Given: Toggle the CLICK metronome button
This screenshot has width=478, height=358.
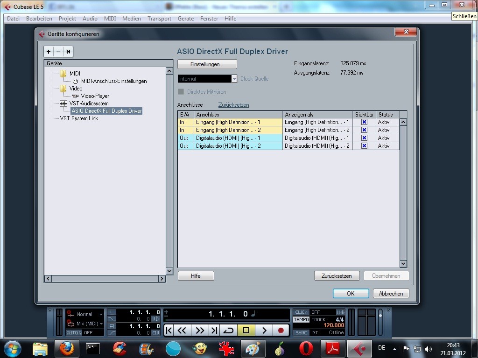Looking at the screenshot, I should 301,312.
